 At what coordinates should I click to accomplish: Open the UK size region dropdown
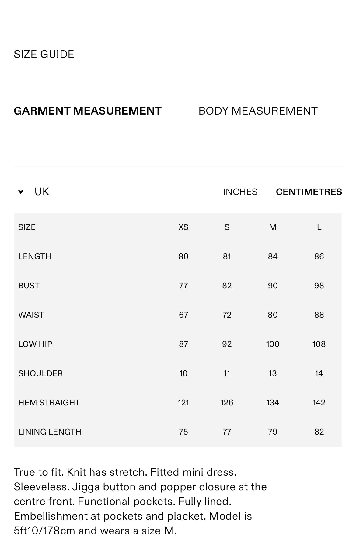pyautogui.click(x=42, y=192)
